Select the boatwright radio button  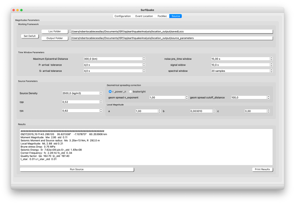click(x=131, y=92)
